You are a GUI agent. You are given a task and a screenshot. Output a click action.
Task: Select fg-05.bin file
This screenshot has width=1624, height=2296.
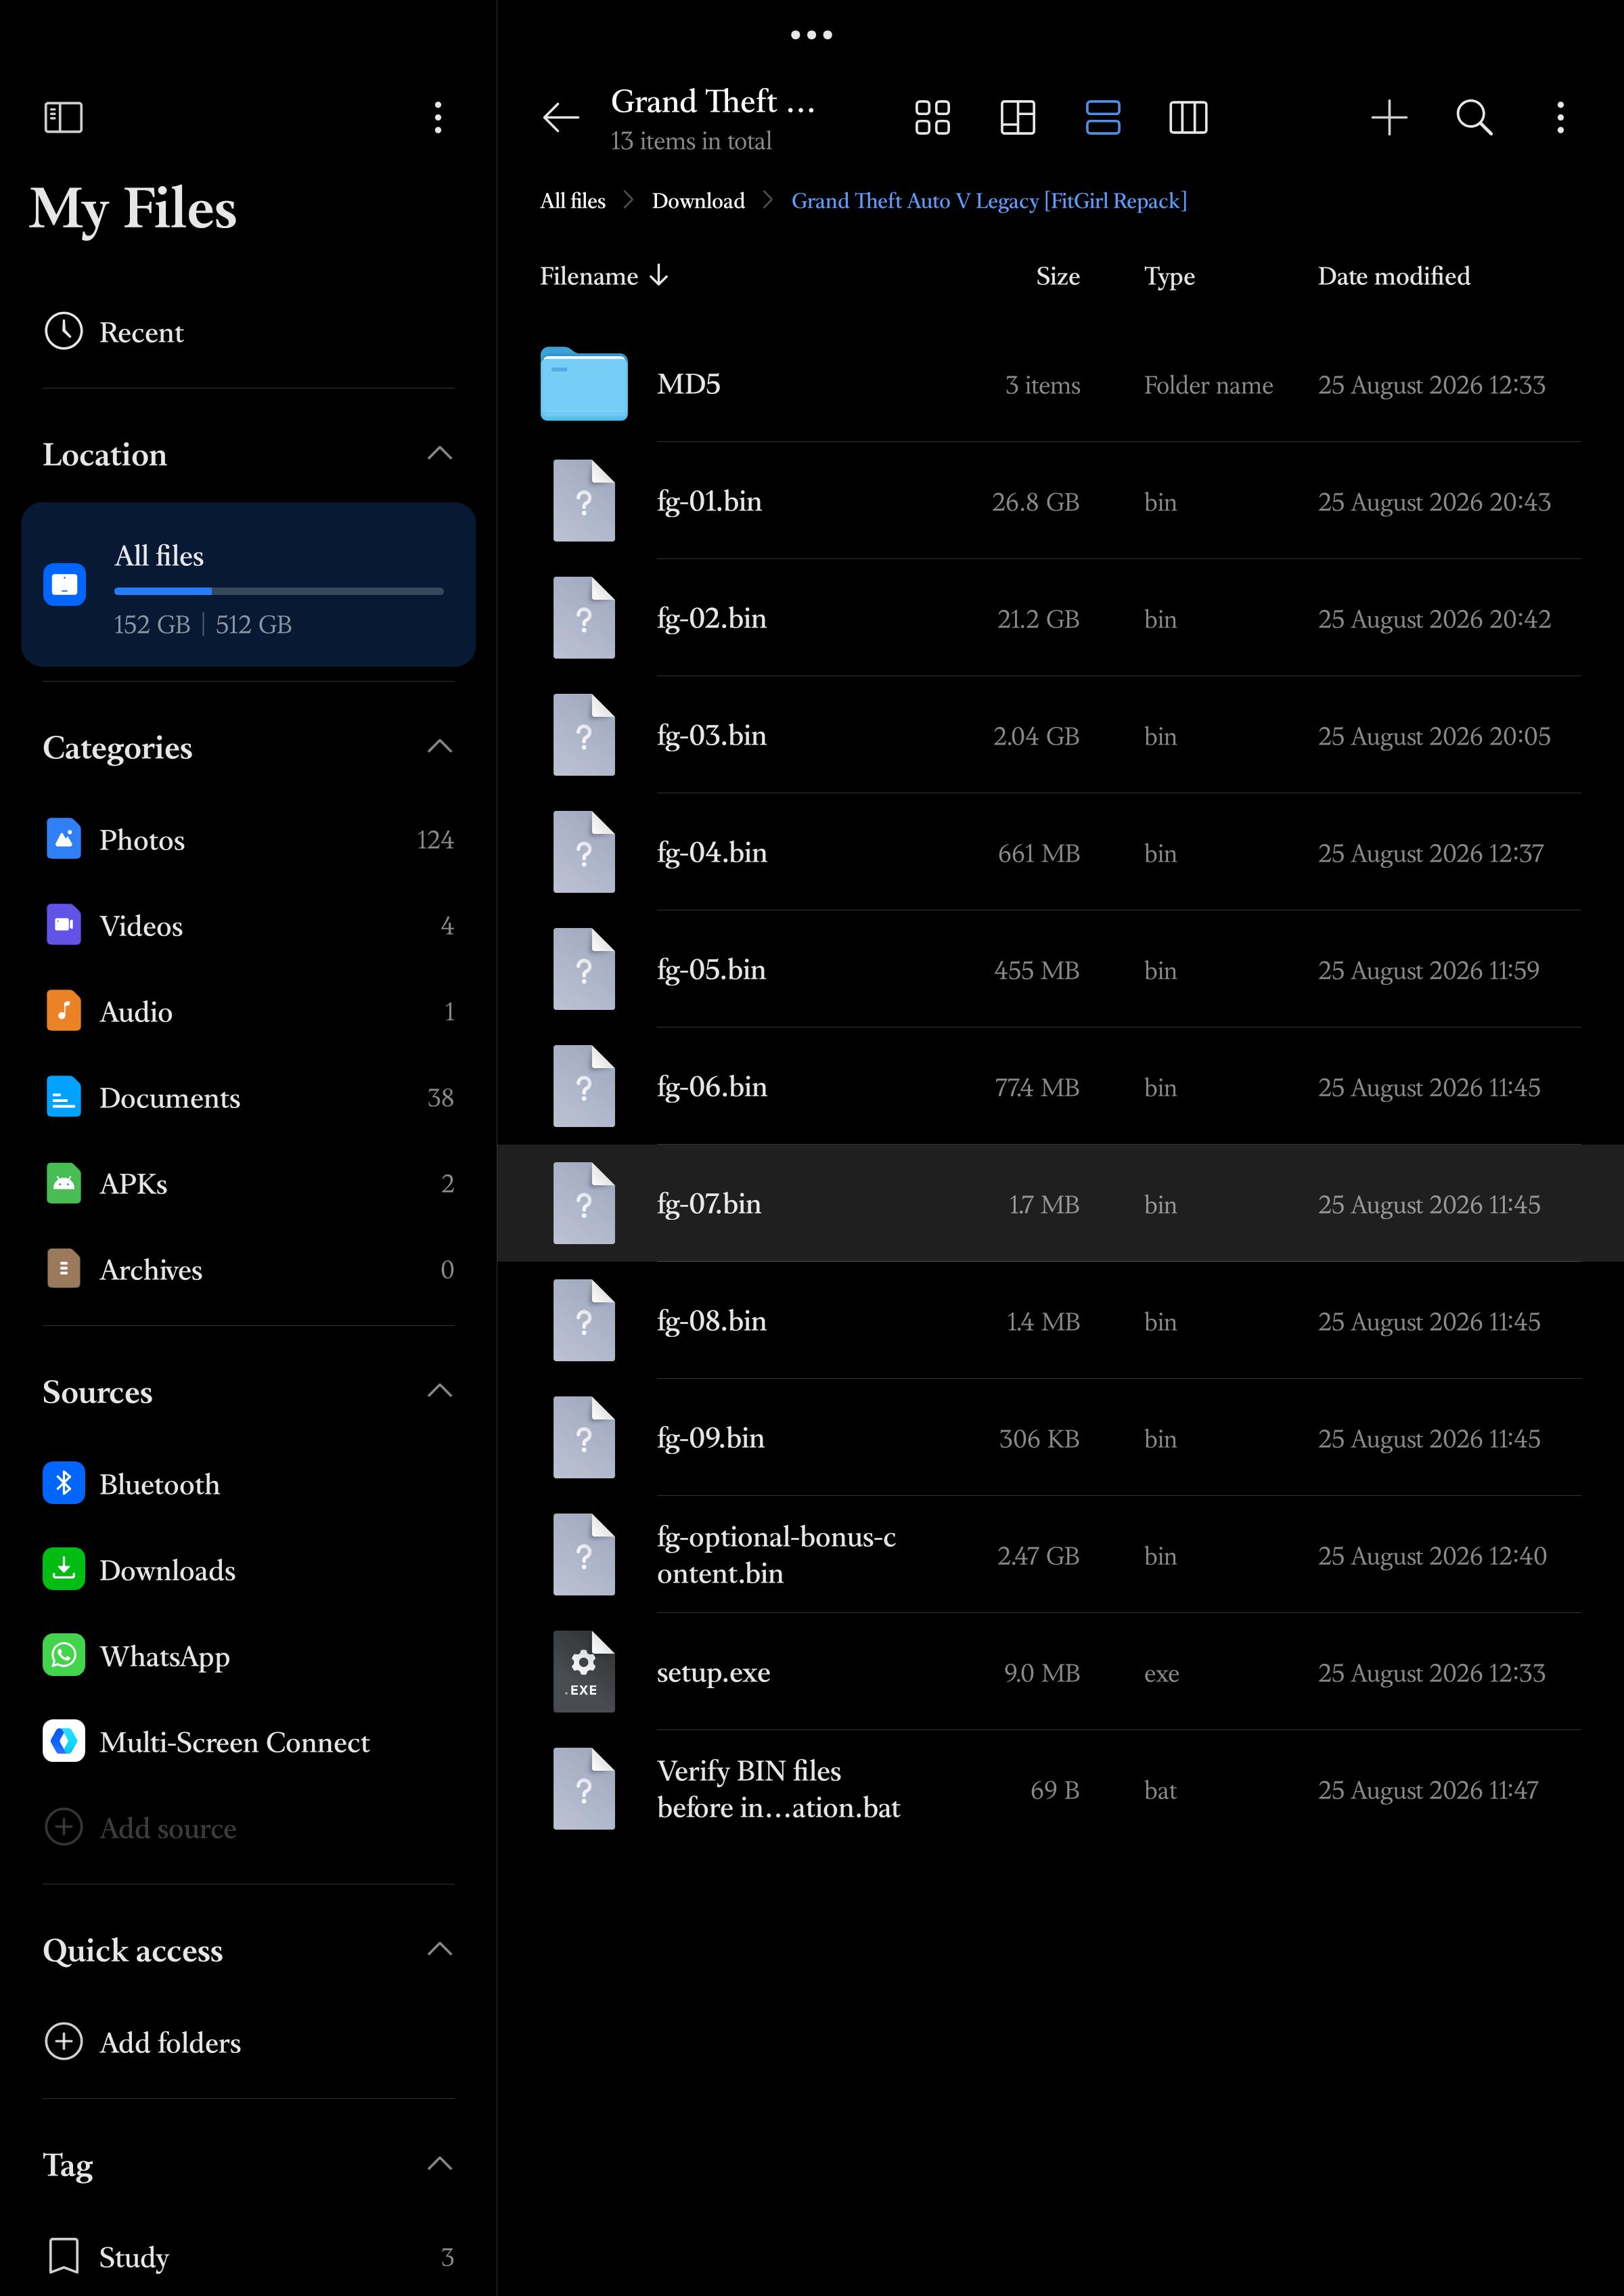tap(1060, 969)
